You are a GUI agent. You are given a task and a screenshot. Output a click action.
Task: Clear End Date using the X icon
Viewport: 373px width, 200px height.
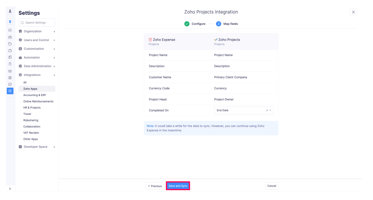[267, 110]
